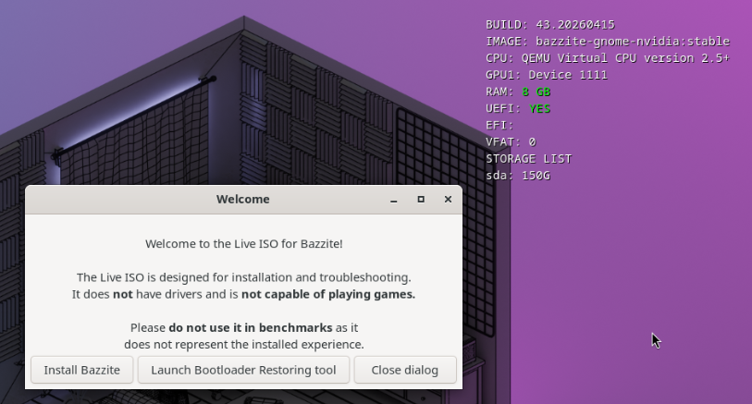The width and height of the screenshot is (752, 404).
Task: Click the VFAT: 0 line
Action: tap(511, 141)
